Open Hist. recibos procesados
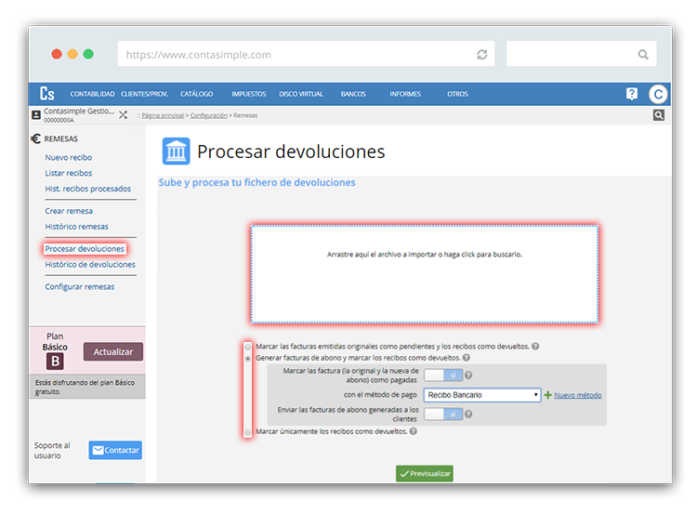Viewport: 697px width, 513px height. 88,189
